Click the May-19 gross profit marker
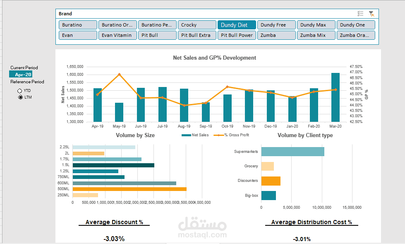Screen dimensions: 405x244 pyautogui.click(x=119, y=75)
